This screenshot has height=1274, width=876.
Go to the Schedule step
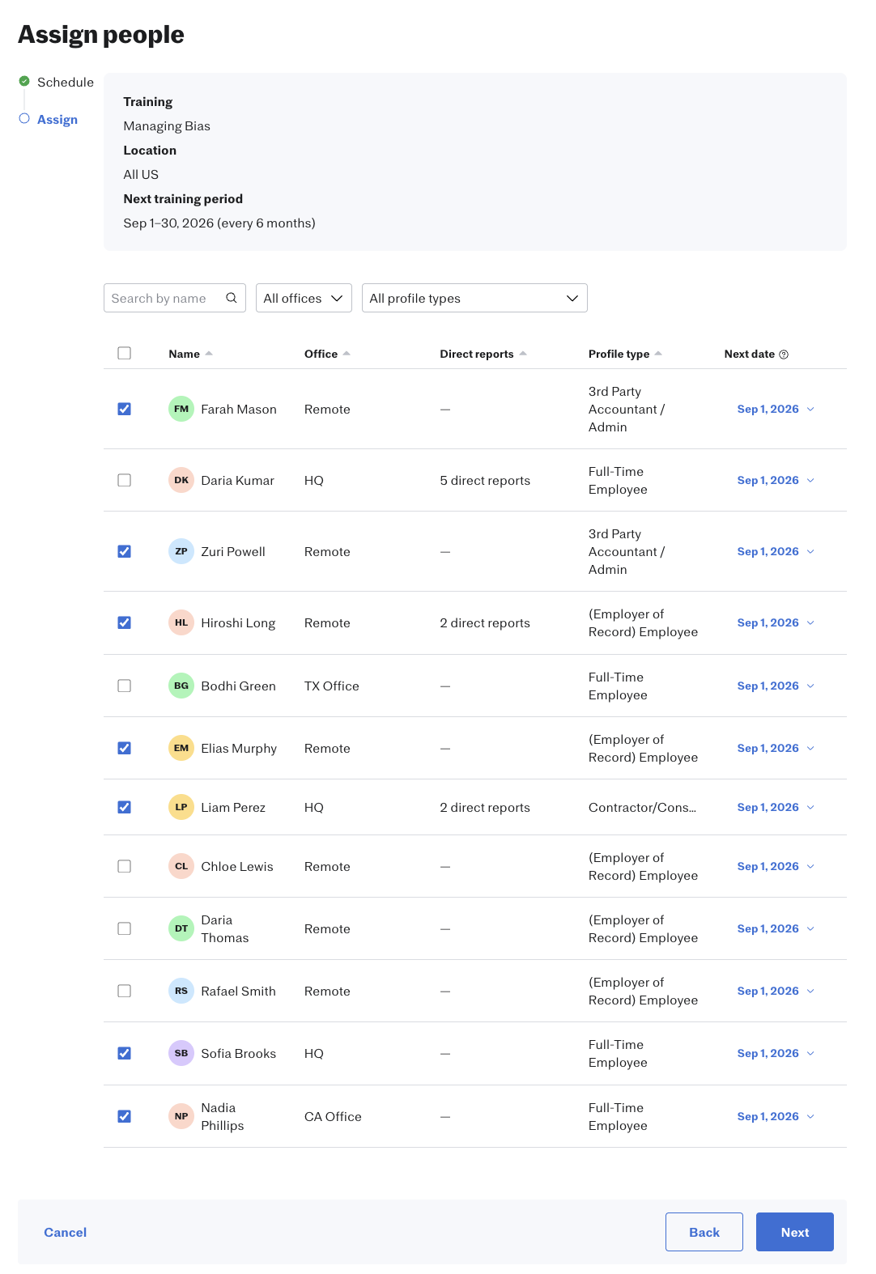click(x=66, y=82)
